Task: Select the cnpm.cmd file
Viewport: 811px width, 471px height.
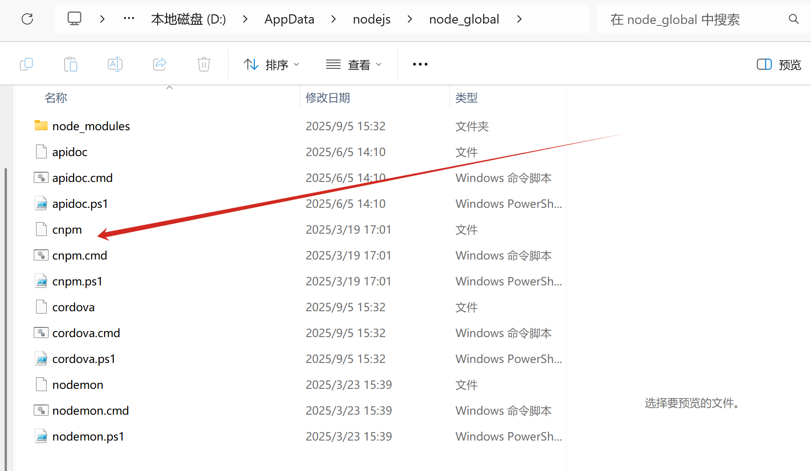Action: click(x=80, y=255)
